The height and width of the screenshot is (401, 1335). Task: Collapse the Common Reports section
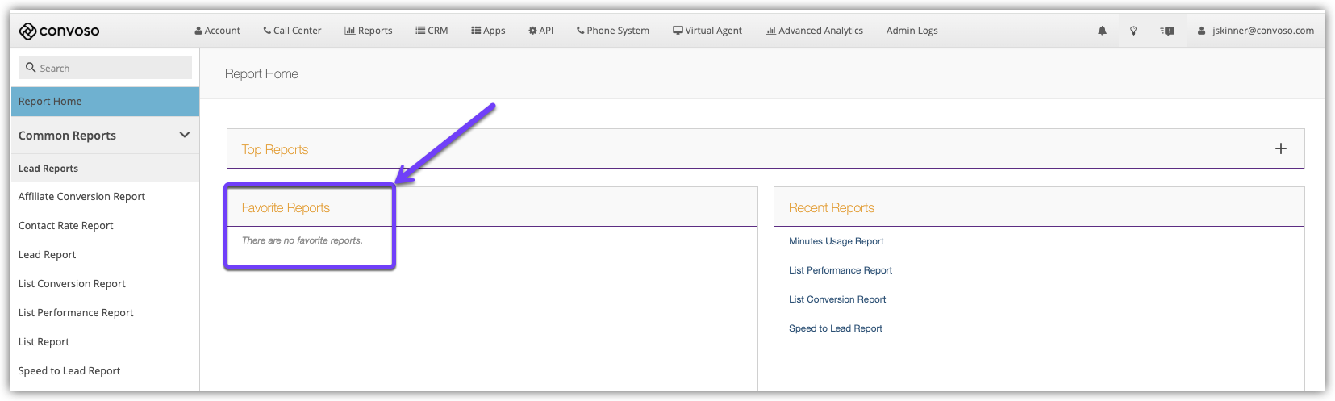coord(184,135)
